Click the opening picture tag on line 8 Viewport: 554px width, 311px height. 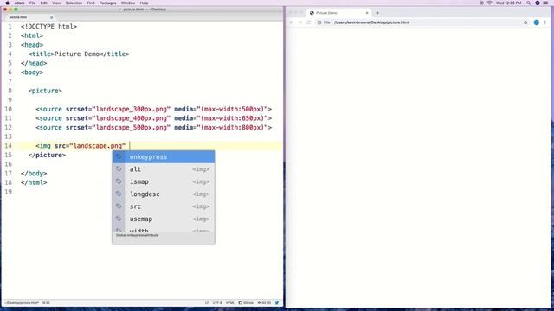click(x=45, y=91)
